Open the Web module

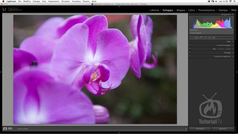234,10
